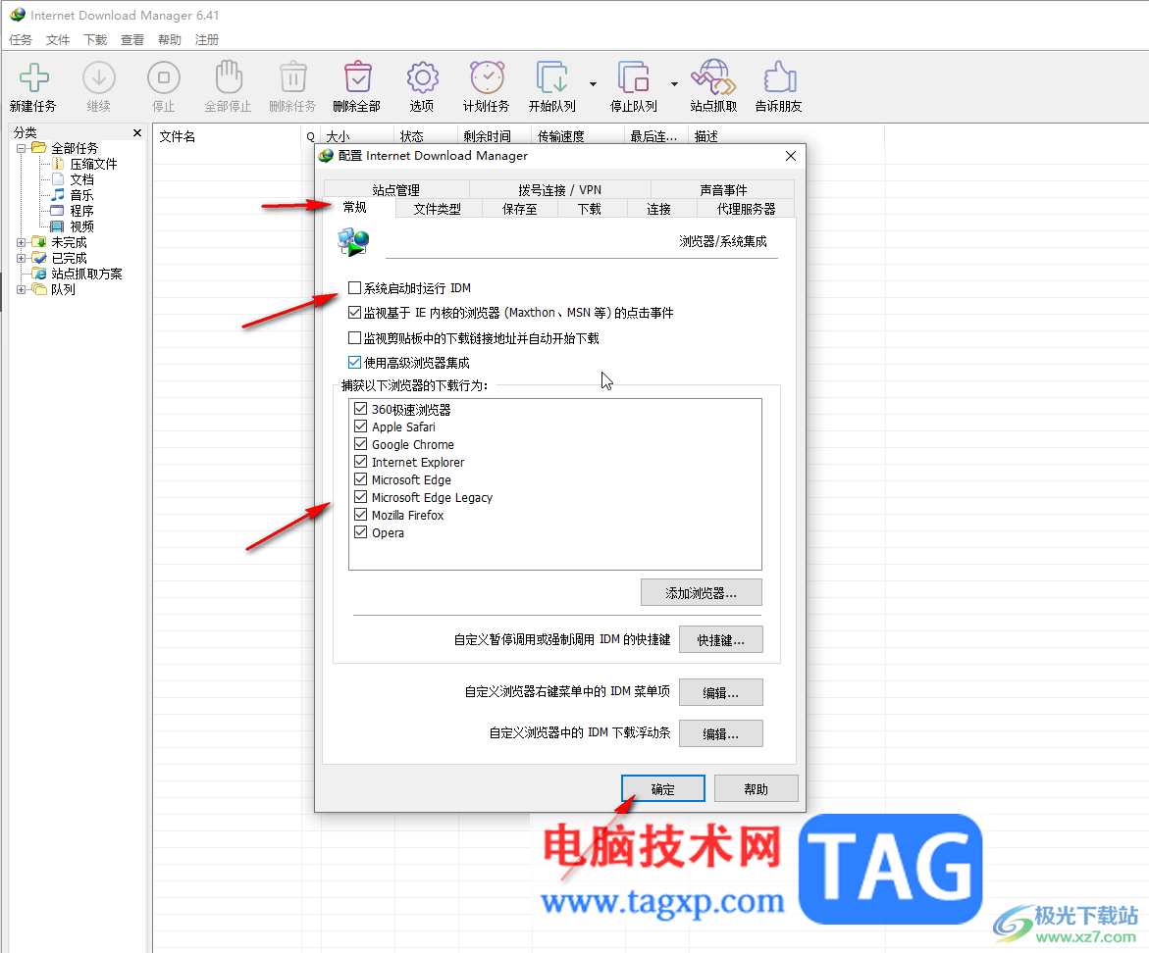Image resolution: width=1149 pixels, height=953 pixels.
Task: Open the 任务 menu
Action: 21,39
